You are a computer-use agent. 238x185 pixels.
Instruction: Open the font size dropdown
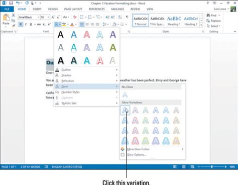(x=48, y=17)
